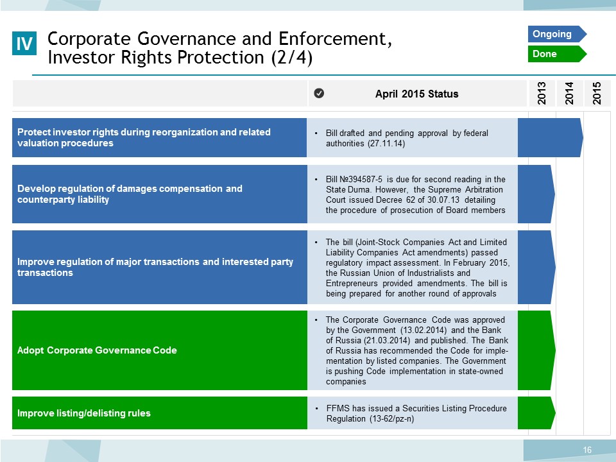Viewport: 616px width, 462px height.
Task: Click status text 'FFMS has issued a Securities Listing'
Action: pyautogui.click(x=416, y=413)
